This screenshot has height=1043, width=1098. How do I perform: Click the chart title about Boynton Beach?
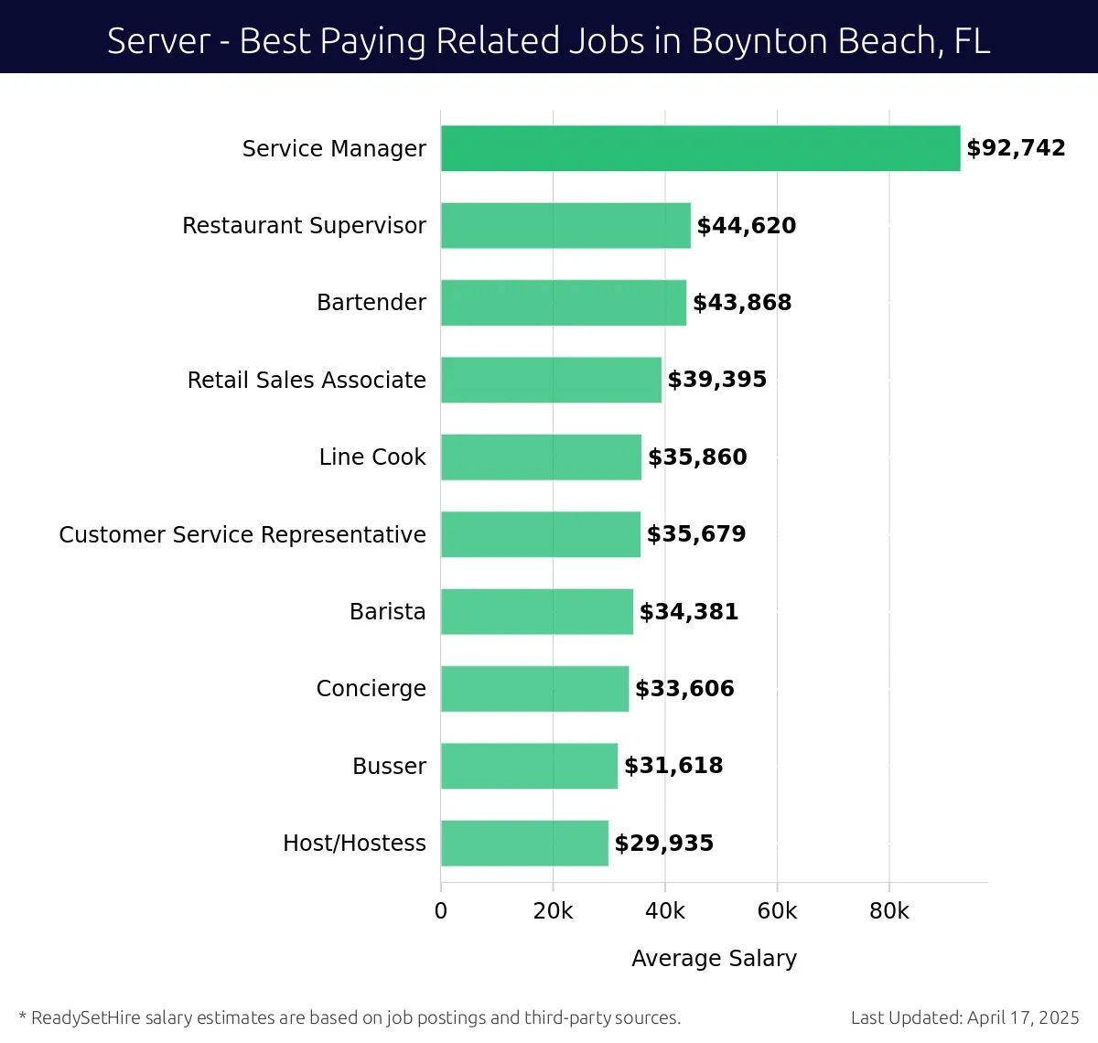[549, 41]
